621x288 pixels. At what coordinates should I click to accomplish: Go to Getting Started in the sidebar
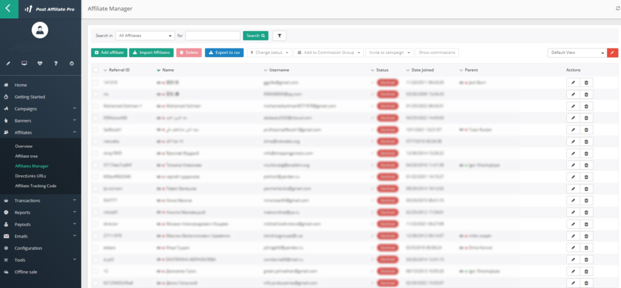pyautogui.click(x=30, y=97)
